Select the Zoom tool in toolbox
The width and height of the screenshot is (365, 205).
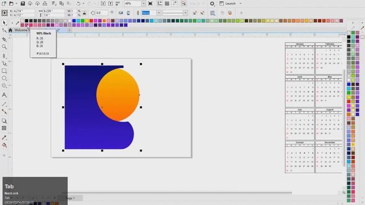[x=4, y=47]
